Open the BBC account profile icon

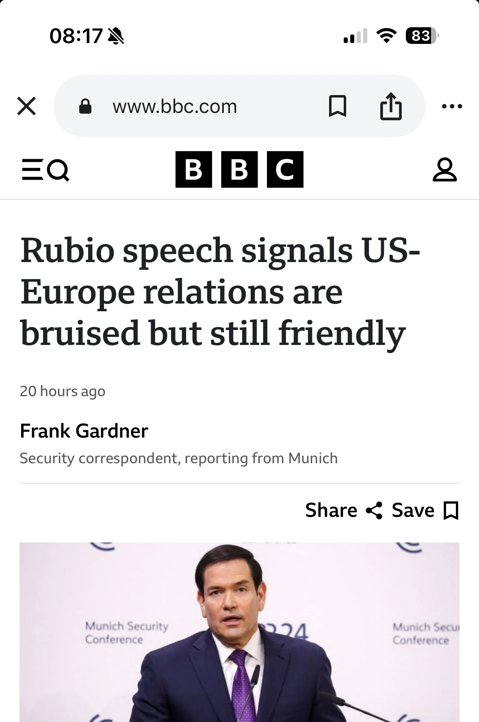point(445,170)
